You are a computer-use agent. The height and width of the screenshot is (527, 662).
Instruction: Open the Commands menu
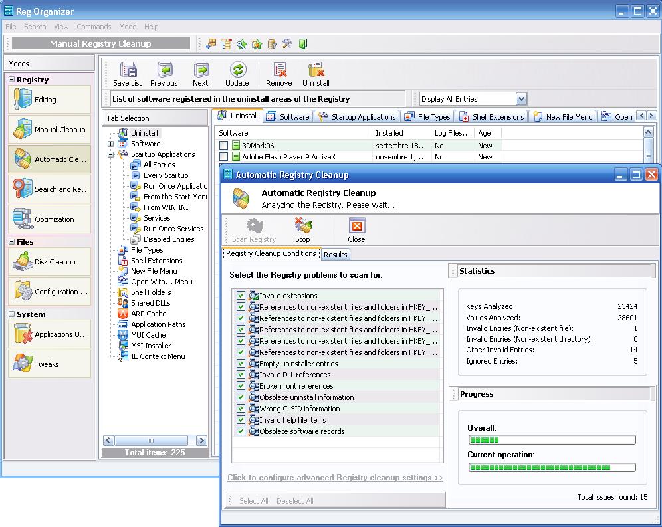click(94, 27)
